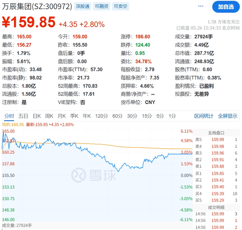Select the 日K chart tab
242x230 pixels.
(x=37, y=116)
